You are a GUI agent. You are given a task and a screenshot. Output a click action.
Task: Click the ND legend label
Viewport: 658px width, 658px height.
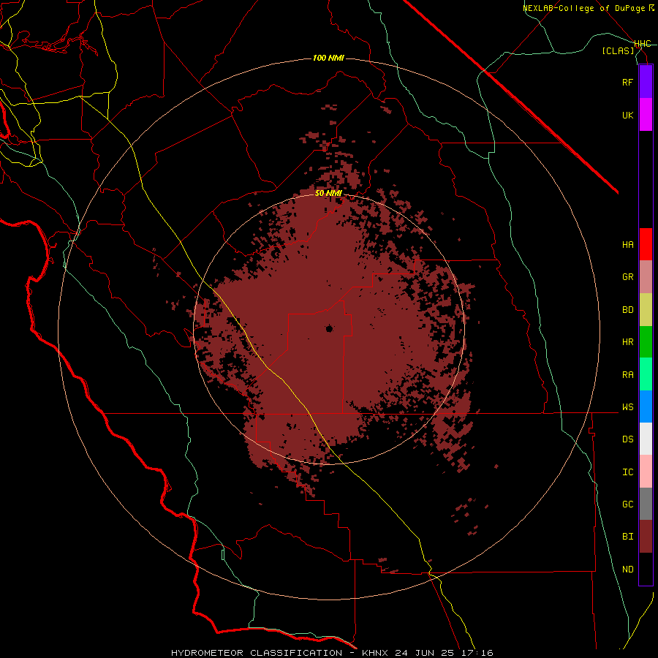tap(627, 569)
